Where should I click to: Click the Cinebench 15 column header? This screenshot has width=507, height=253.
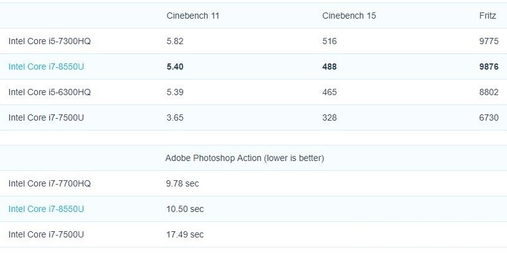349,16
